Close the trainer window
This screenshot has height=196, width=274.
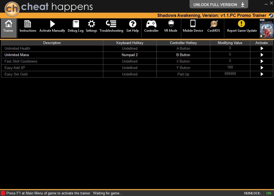[x=271, y=3]
